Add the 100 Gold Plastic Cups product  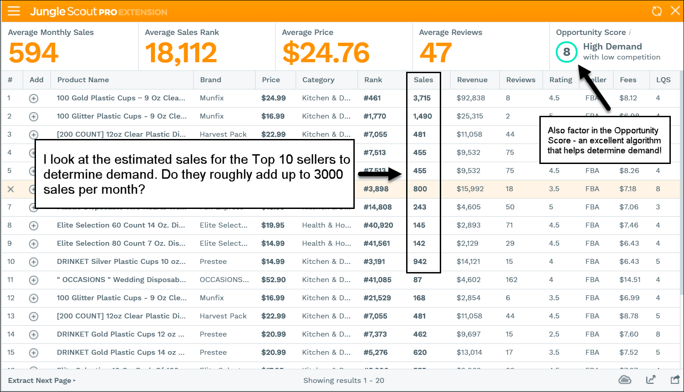[x=34, y=98]
